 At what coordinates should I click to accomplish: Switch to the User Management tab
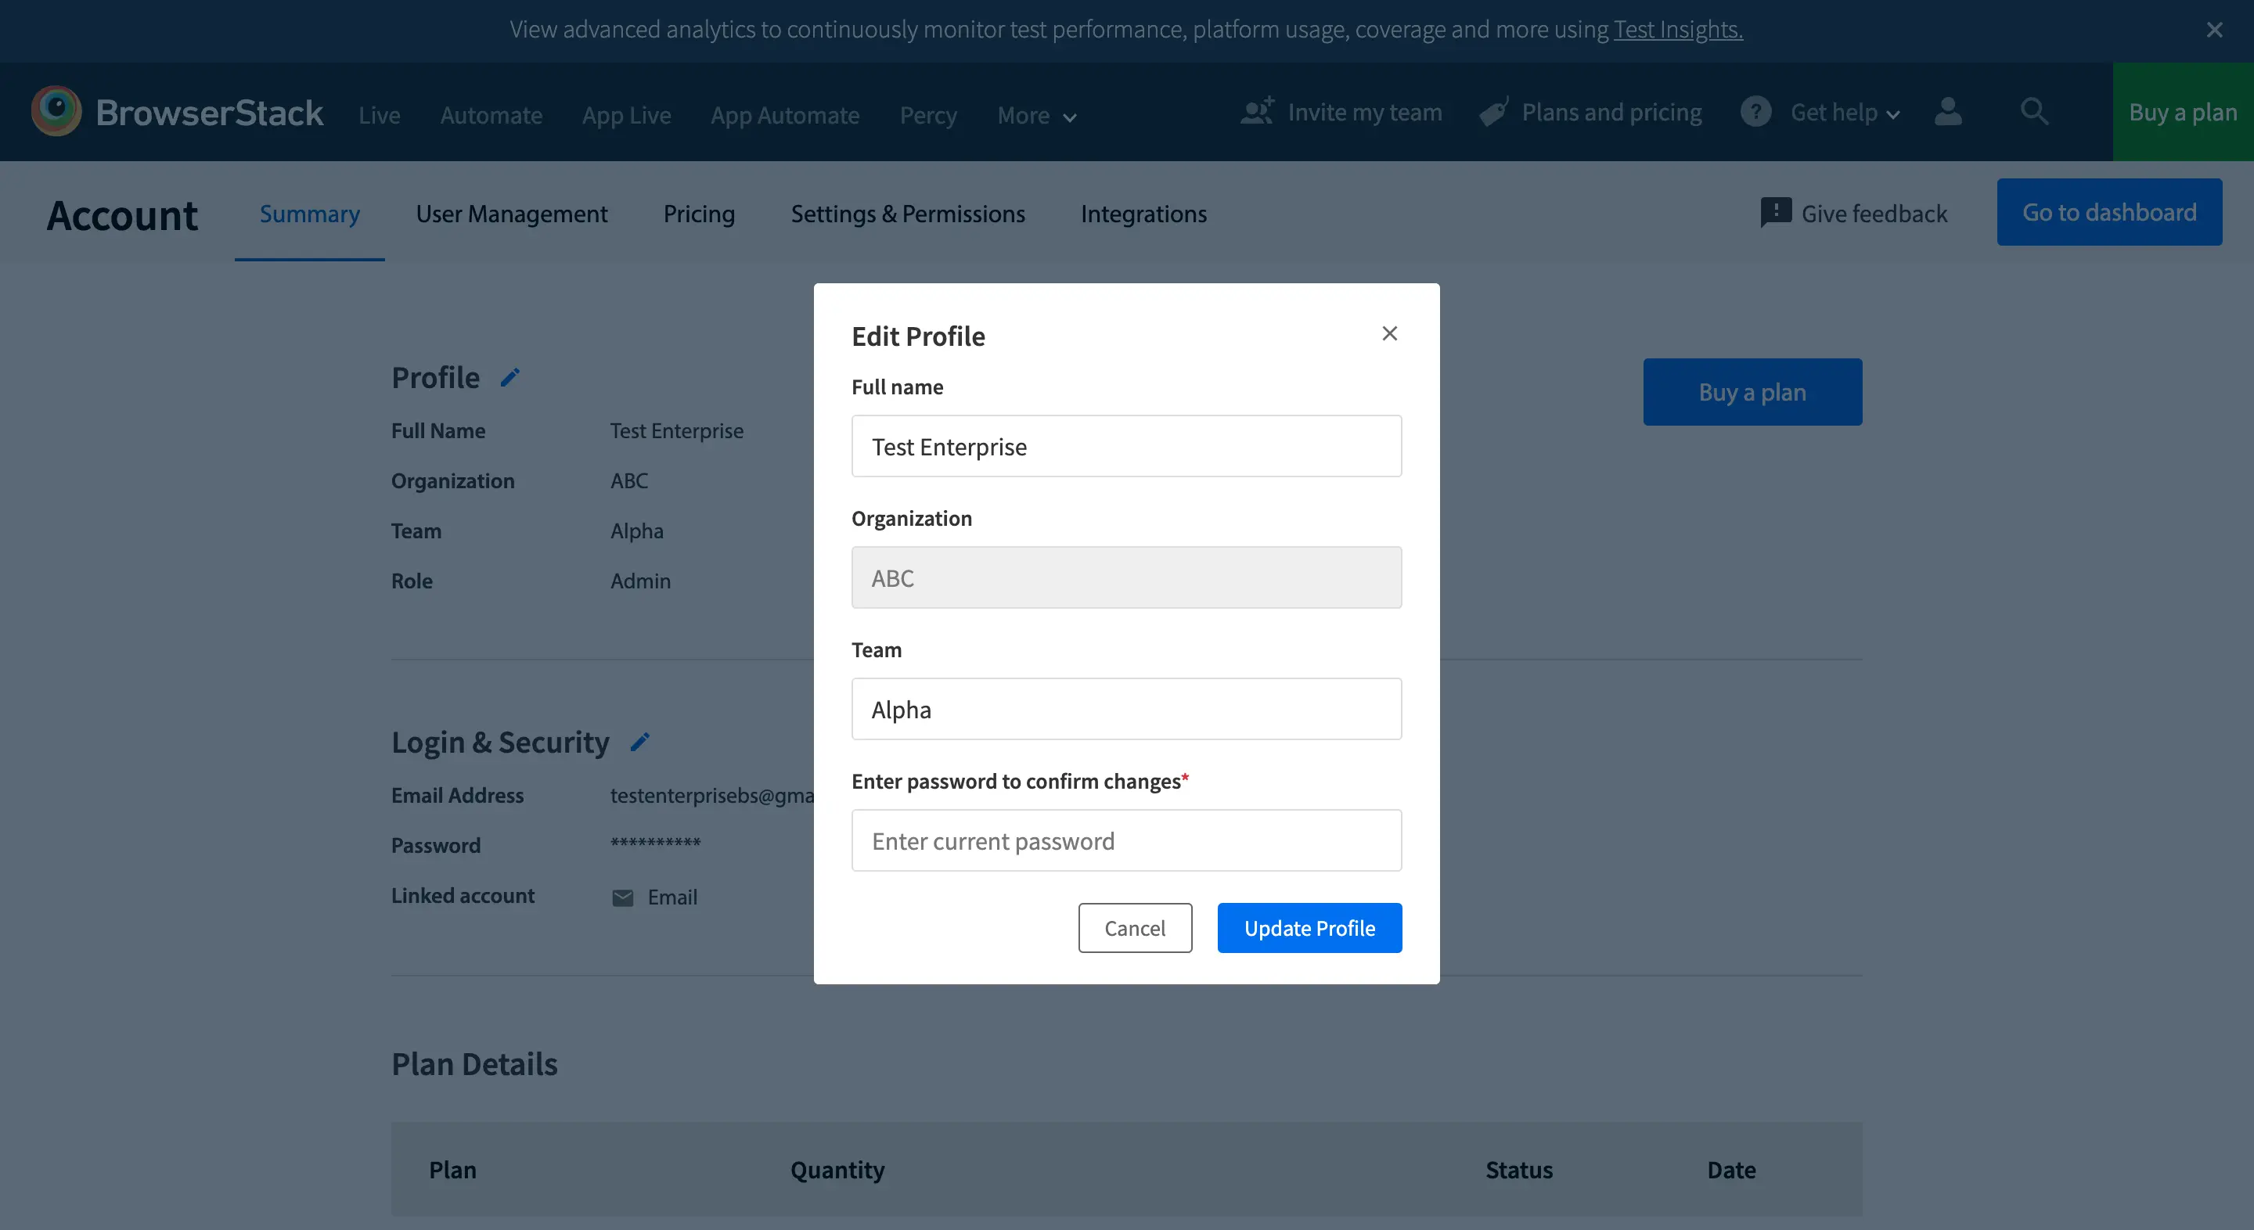point(511,214)
